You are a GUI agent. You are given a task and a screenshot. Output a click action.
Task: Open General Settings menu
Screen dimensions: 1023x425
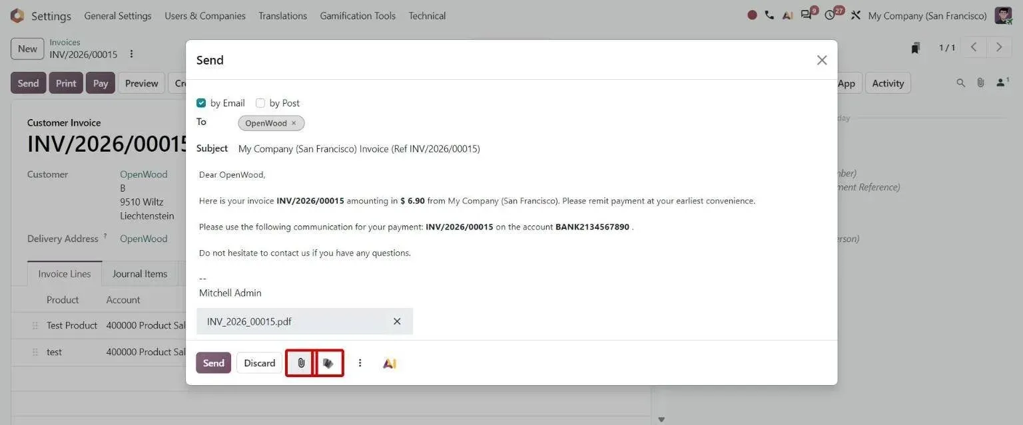pos(118,15)
